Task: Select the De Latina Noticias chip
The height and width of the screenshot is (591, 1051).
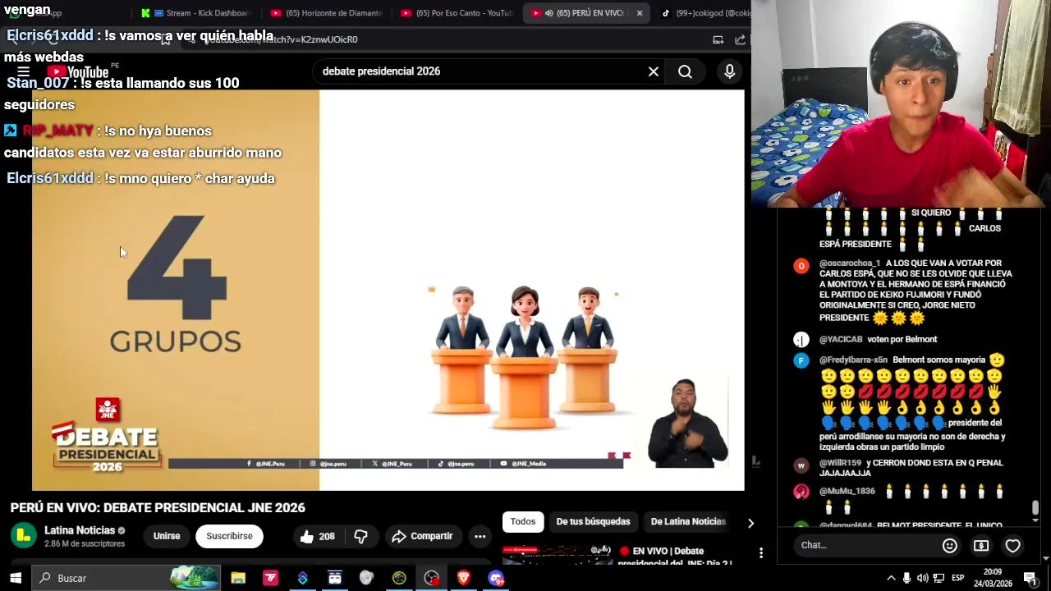Action: pos(688,521)
